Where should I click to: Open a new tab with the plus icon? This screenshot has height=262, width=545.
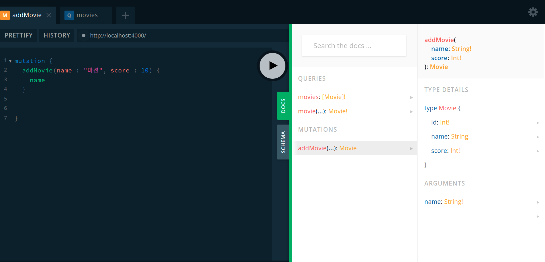click(x=125, y=15)
